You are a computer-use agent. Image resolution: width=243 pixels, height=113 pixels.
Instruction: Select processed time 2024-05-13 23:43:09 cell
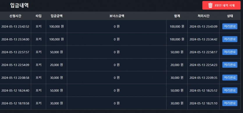[203, 26]
